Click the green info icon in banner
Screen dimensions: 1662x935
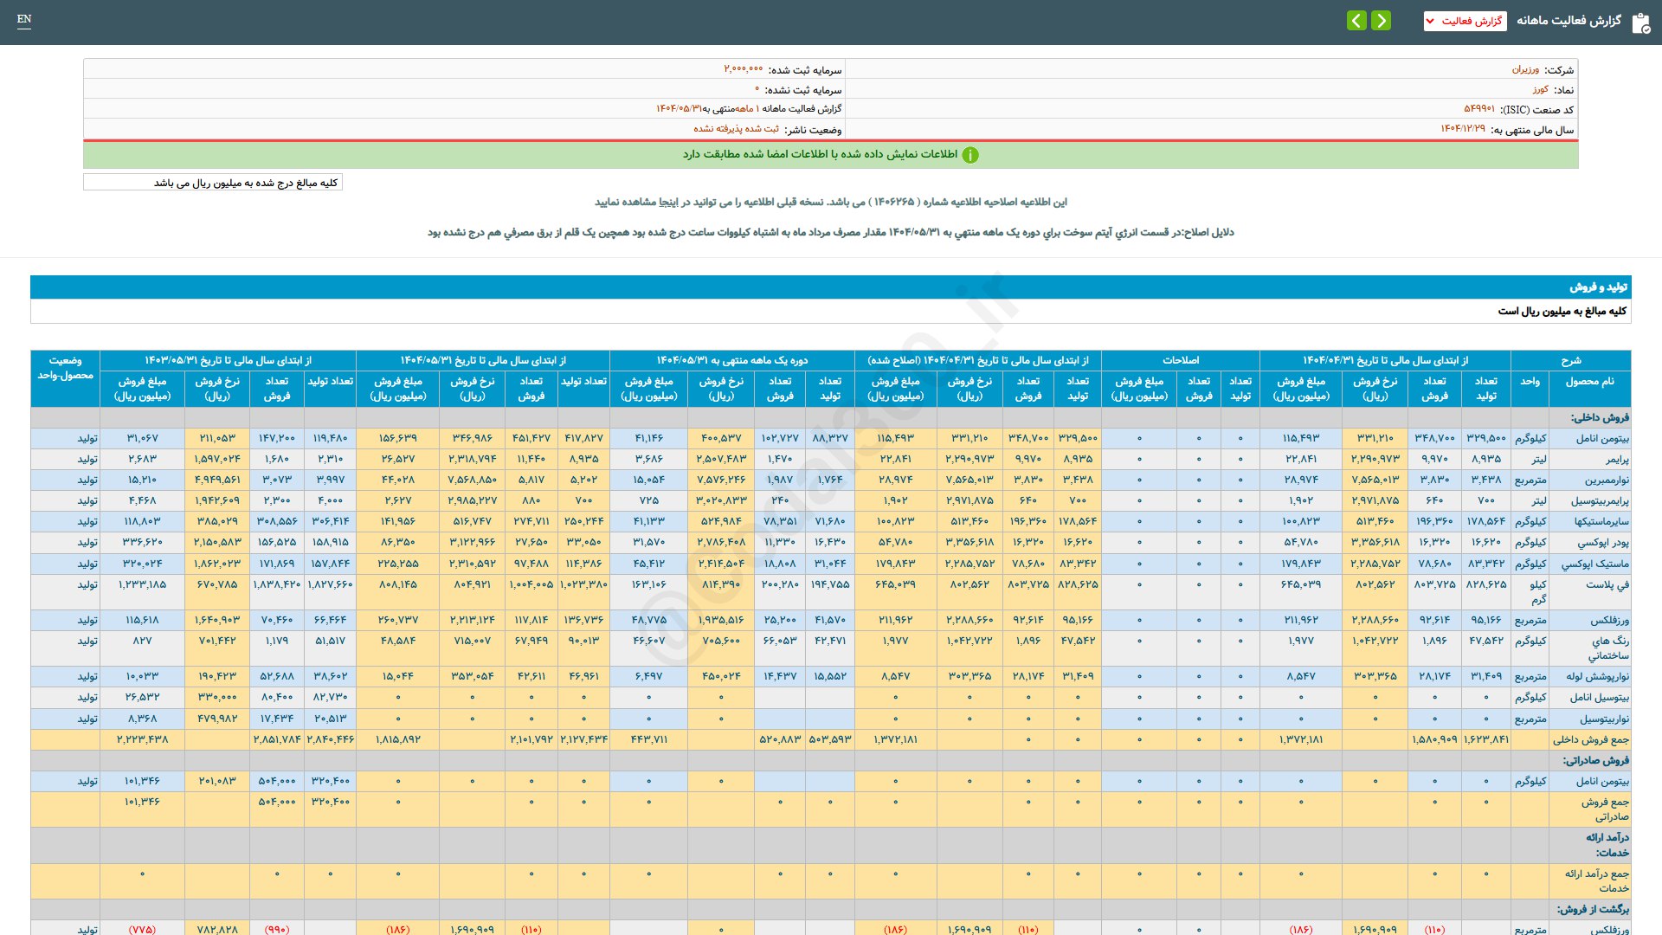pyautogui.click(x=970, y=155)
